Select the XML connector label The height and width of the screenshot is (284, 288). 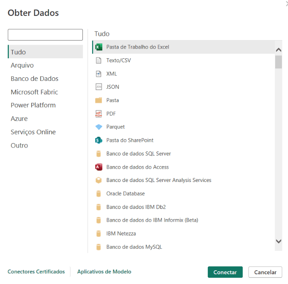pyautogui.click(x=112, y=74)
